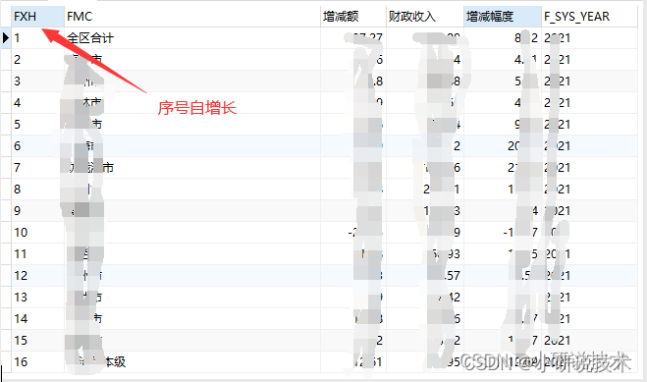Viewport: 647px width, 382px height.
Task: Select the FMC column header
Action: (x=192, y=17)
